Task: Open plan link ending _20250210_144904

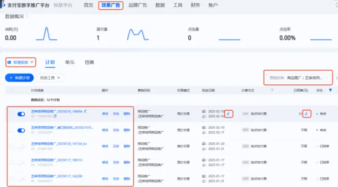Action: [57, 111]
